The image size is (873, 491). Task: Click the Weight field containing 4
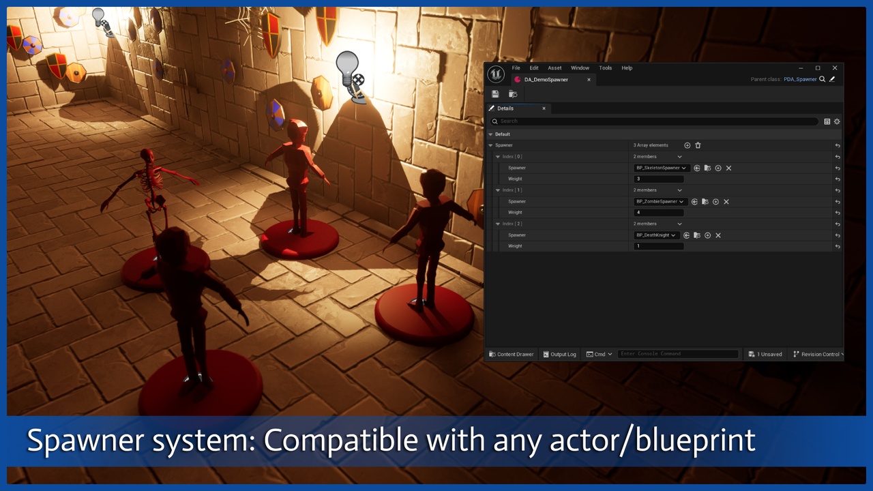click(659, 213)
